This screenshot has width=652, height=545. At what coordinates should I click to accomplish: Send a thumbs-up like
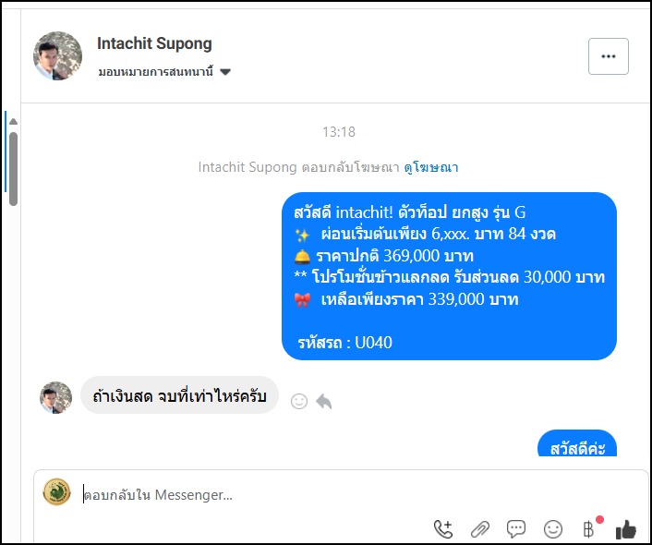[x=626, y=529]
